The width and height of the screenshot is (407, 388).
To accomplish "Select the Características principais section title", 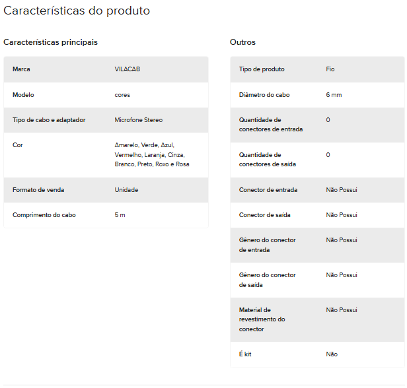I will 50,42.
